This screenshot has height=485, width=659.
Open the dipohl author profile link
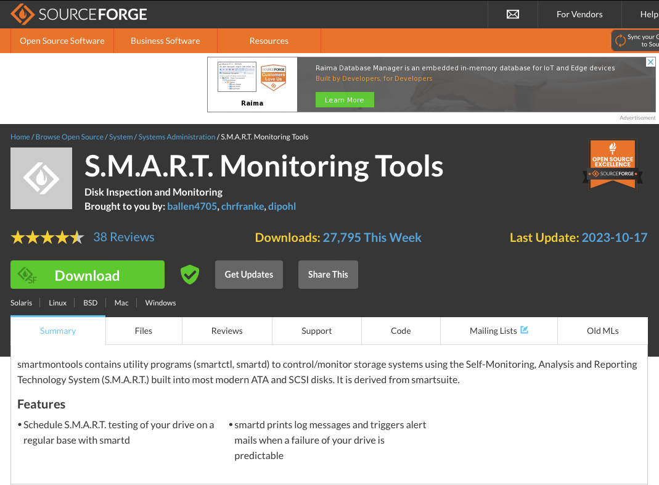[282, 206]
